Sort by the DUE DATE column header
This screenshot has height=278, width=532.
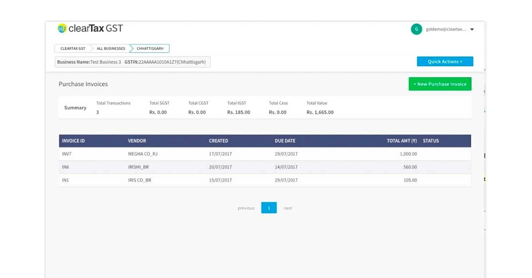pyautogui.click(x=284, y=141)
